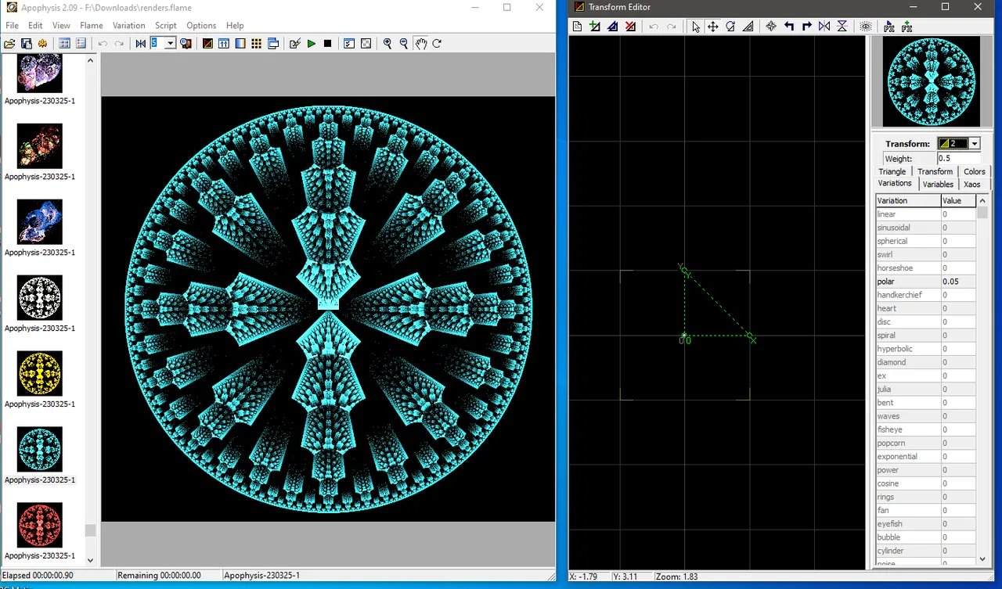Select the red flame thumbnail in list

coord(39,525)
